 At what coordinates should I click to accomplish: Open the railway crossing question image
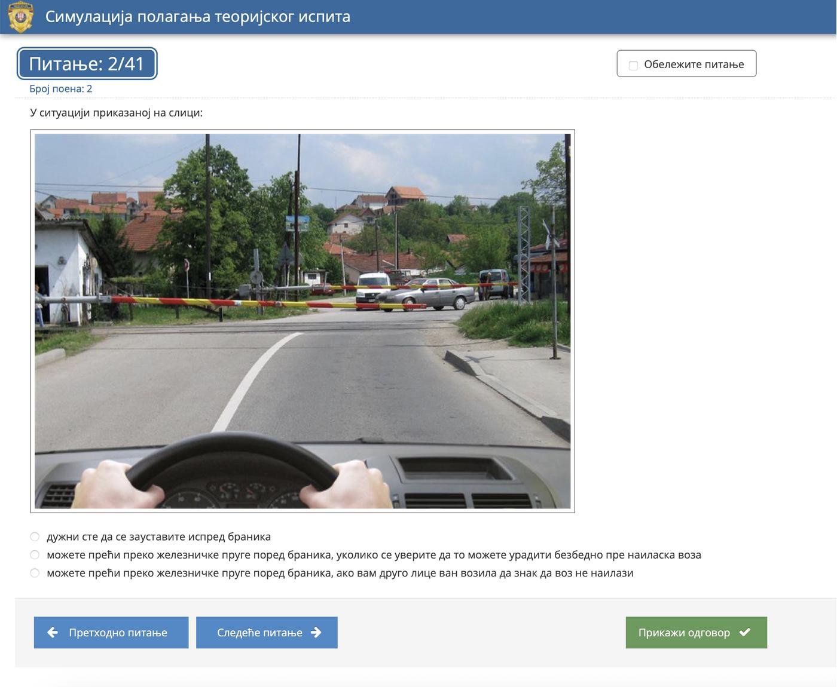(303, 321)
